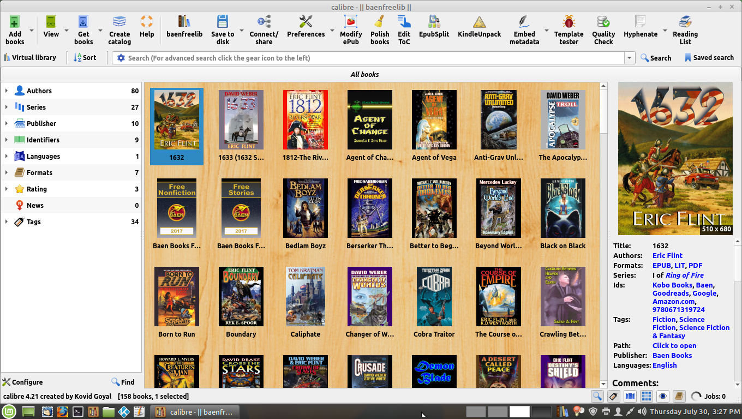Select the Identifiers category row

coord(71,140)
